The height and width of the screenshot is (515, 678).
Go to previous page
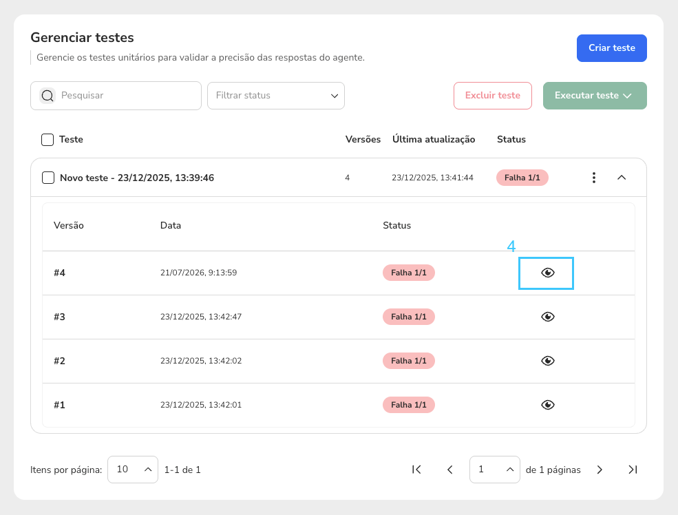449,470
